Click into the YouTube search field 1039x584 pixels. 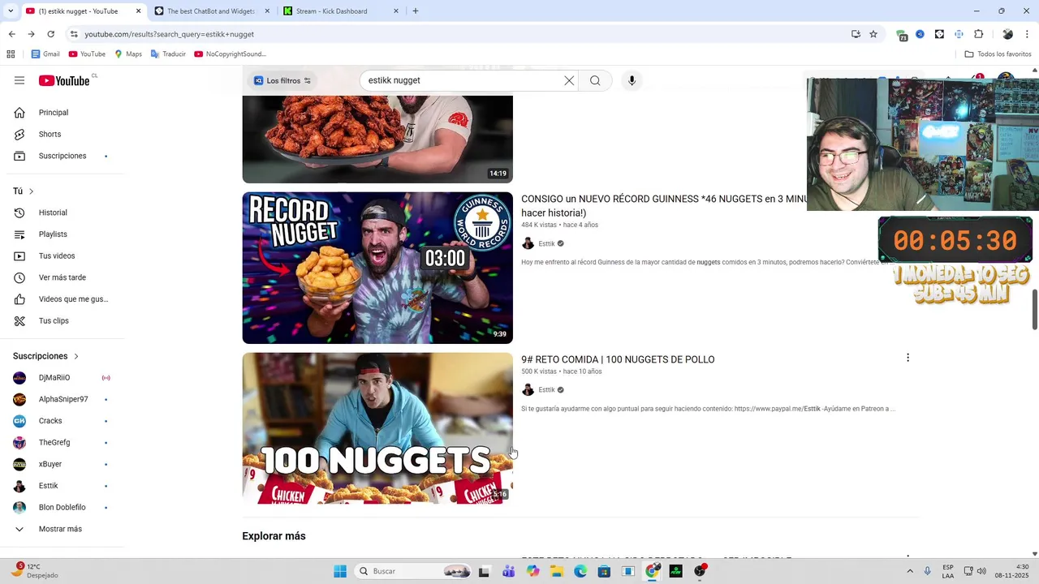point(463,80)
